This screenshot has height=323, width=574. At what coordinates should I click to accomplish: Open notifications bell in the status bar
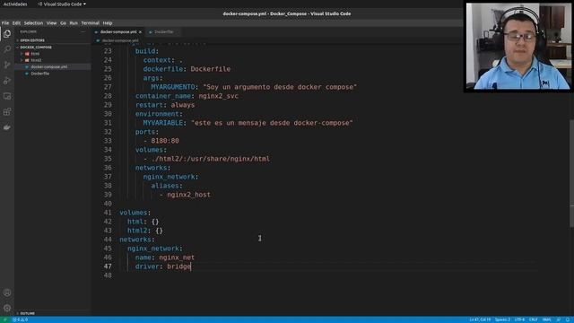568,319
